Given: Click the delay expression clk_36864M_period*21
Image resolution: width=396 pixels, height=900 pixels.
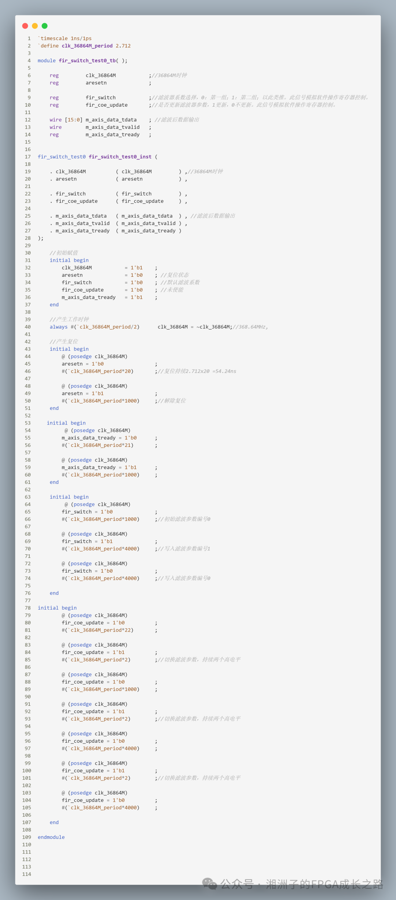Looking at the screenshot, I should pos(100,445).
